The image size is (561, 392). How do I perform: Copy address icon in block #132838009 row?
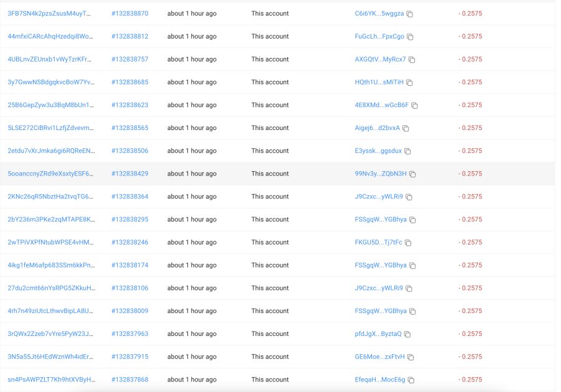point(412,312)
